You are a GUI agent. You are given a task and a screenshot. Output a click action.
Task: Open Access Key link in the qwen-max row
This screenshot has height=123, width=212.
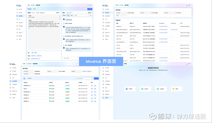click(163, 39)
